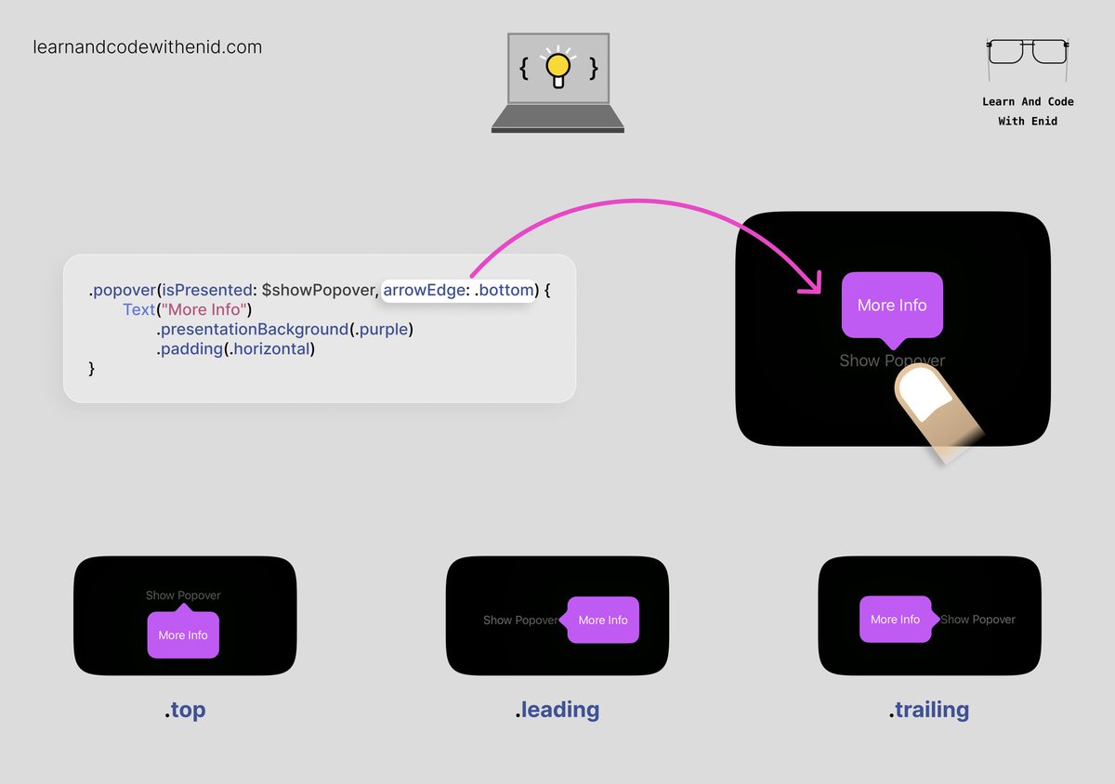Click the purple More Info popover in the demo
Viewport: 1115px width, 784px height.
point(891,305)
